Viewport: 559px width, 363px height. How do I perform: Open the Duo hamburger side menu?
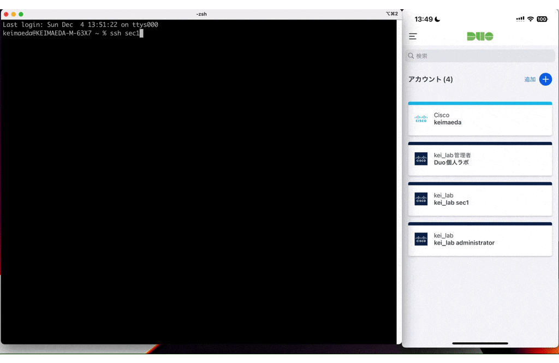[413, 37]
